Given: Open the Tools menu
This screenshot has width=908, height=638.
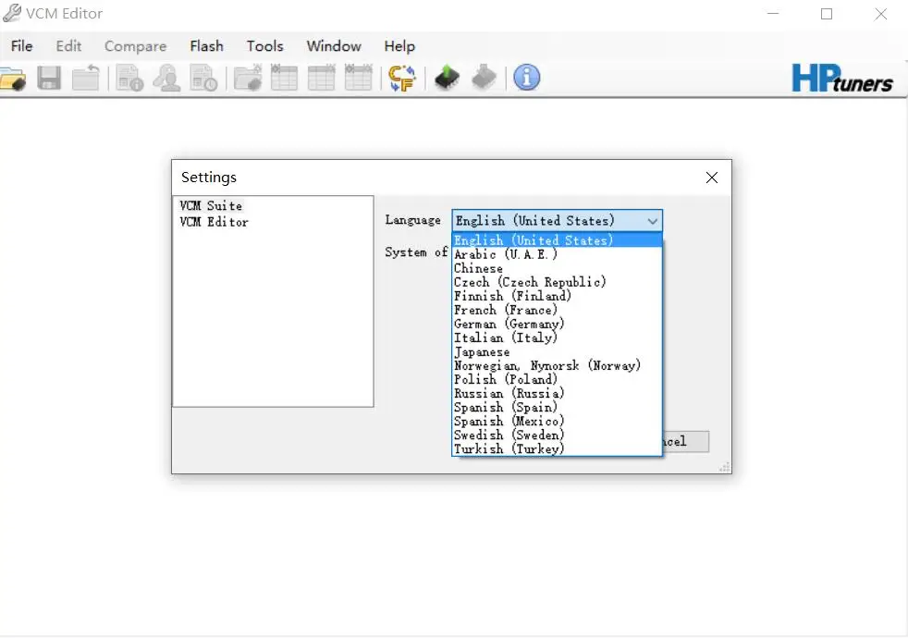Looking at the screenshot, I should tap(264, 46).
